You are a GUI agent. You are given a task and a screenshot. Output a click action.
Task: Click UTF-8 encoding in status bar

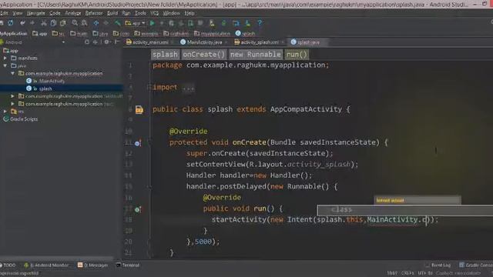pyautogui.click(x=425, y=273)
